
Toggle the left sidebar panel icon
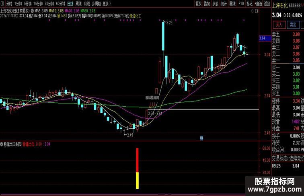[x=2, y=4]
